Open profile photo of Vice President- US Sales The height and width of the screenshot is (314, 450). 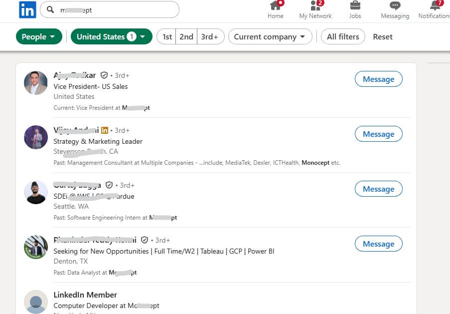click(x=35, y=83)
